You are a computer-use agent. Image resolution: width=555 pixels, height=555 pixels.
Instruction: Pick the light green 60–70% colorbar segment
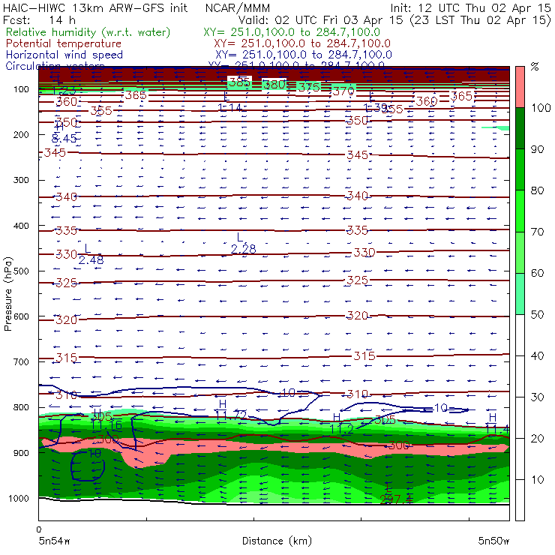(520, 252)
